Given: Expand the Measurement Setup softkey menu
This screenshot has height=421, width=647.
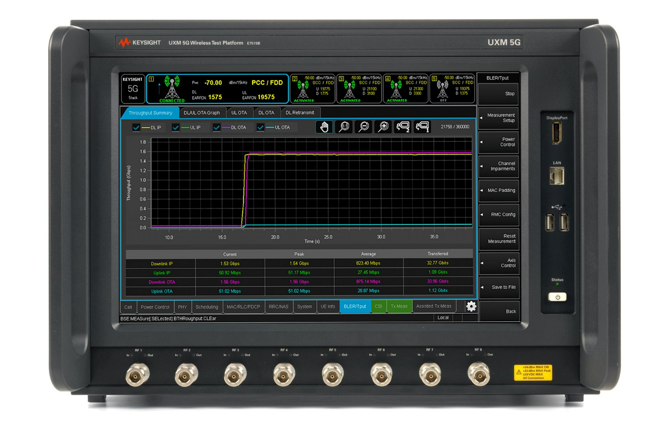Looking at the screenshot, I should tap(499, 118).
